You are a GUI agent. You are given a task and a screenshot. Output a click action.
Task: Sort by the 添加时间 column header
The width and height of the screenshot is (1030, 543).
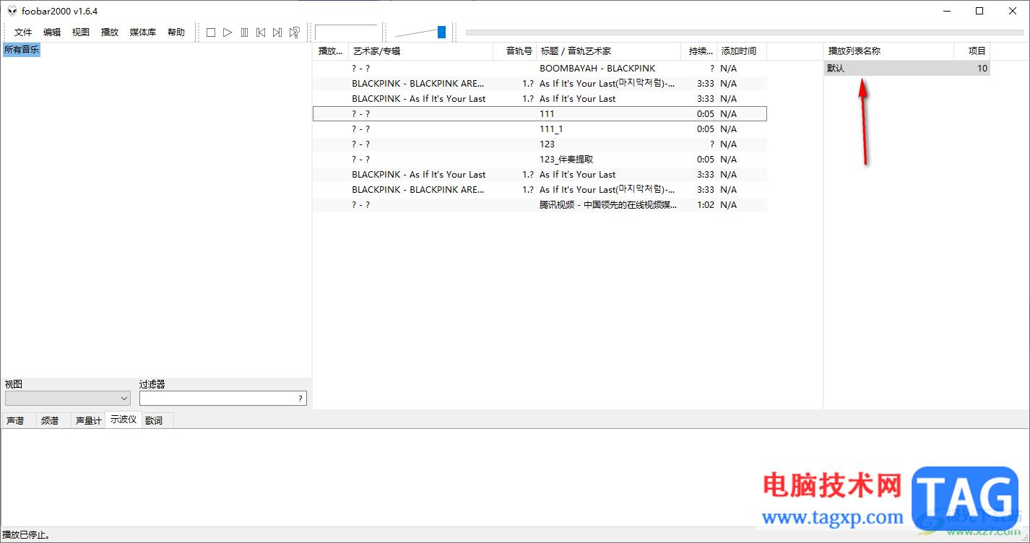click(742, 51)
